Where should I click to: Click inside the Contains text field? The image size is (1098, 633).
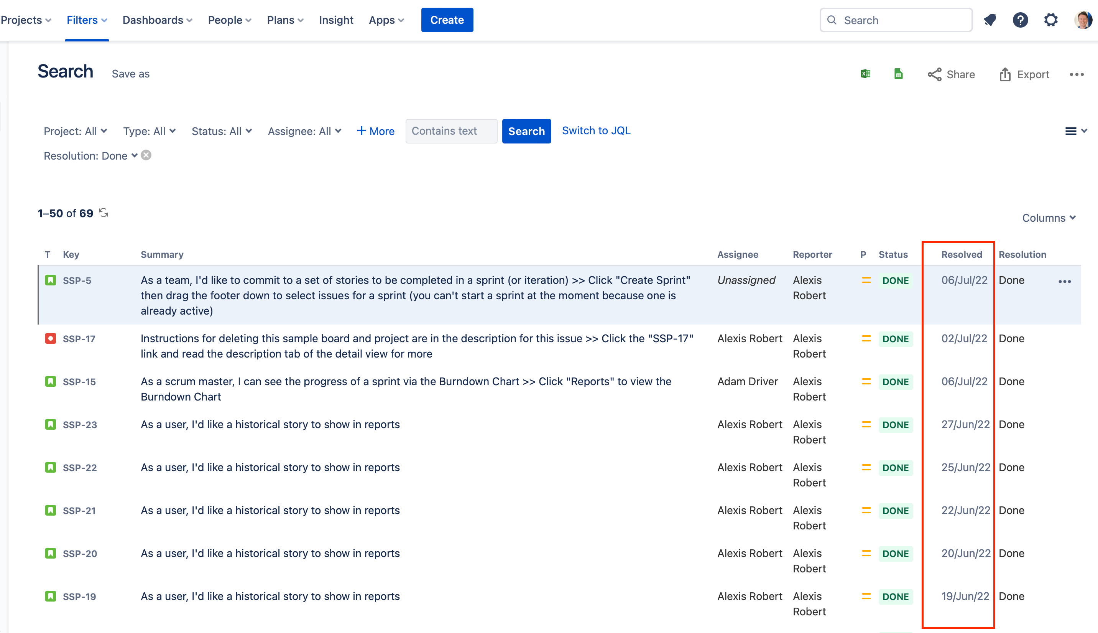click(x=451, y=131)
